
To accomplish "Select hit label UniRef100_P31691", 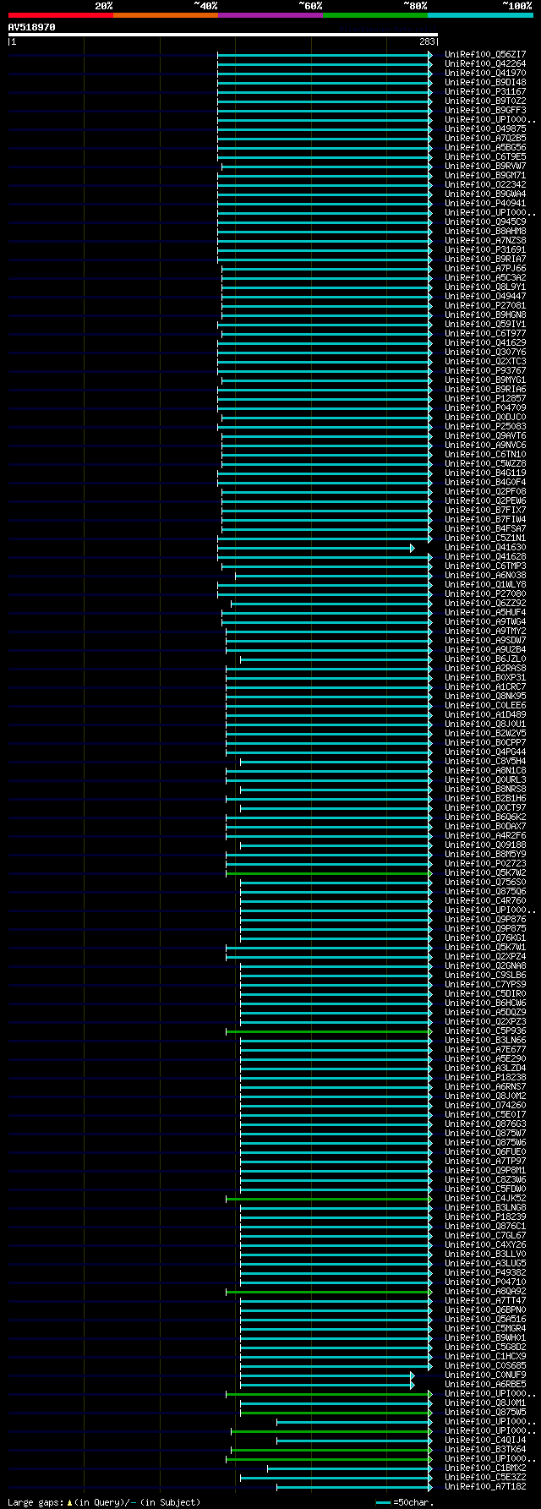I will pyautogui.click(x=485, y=249).
